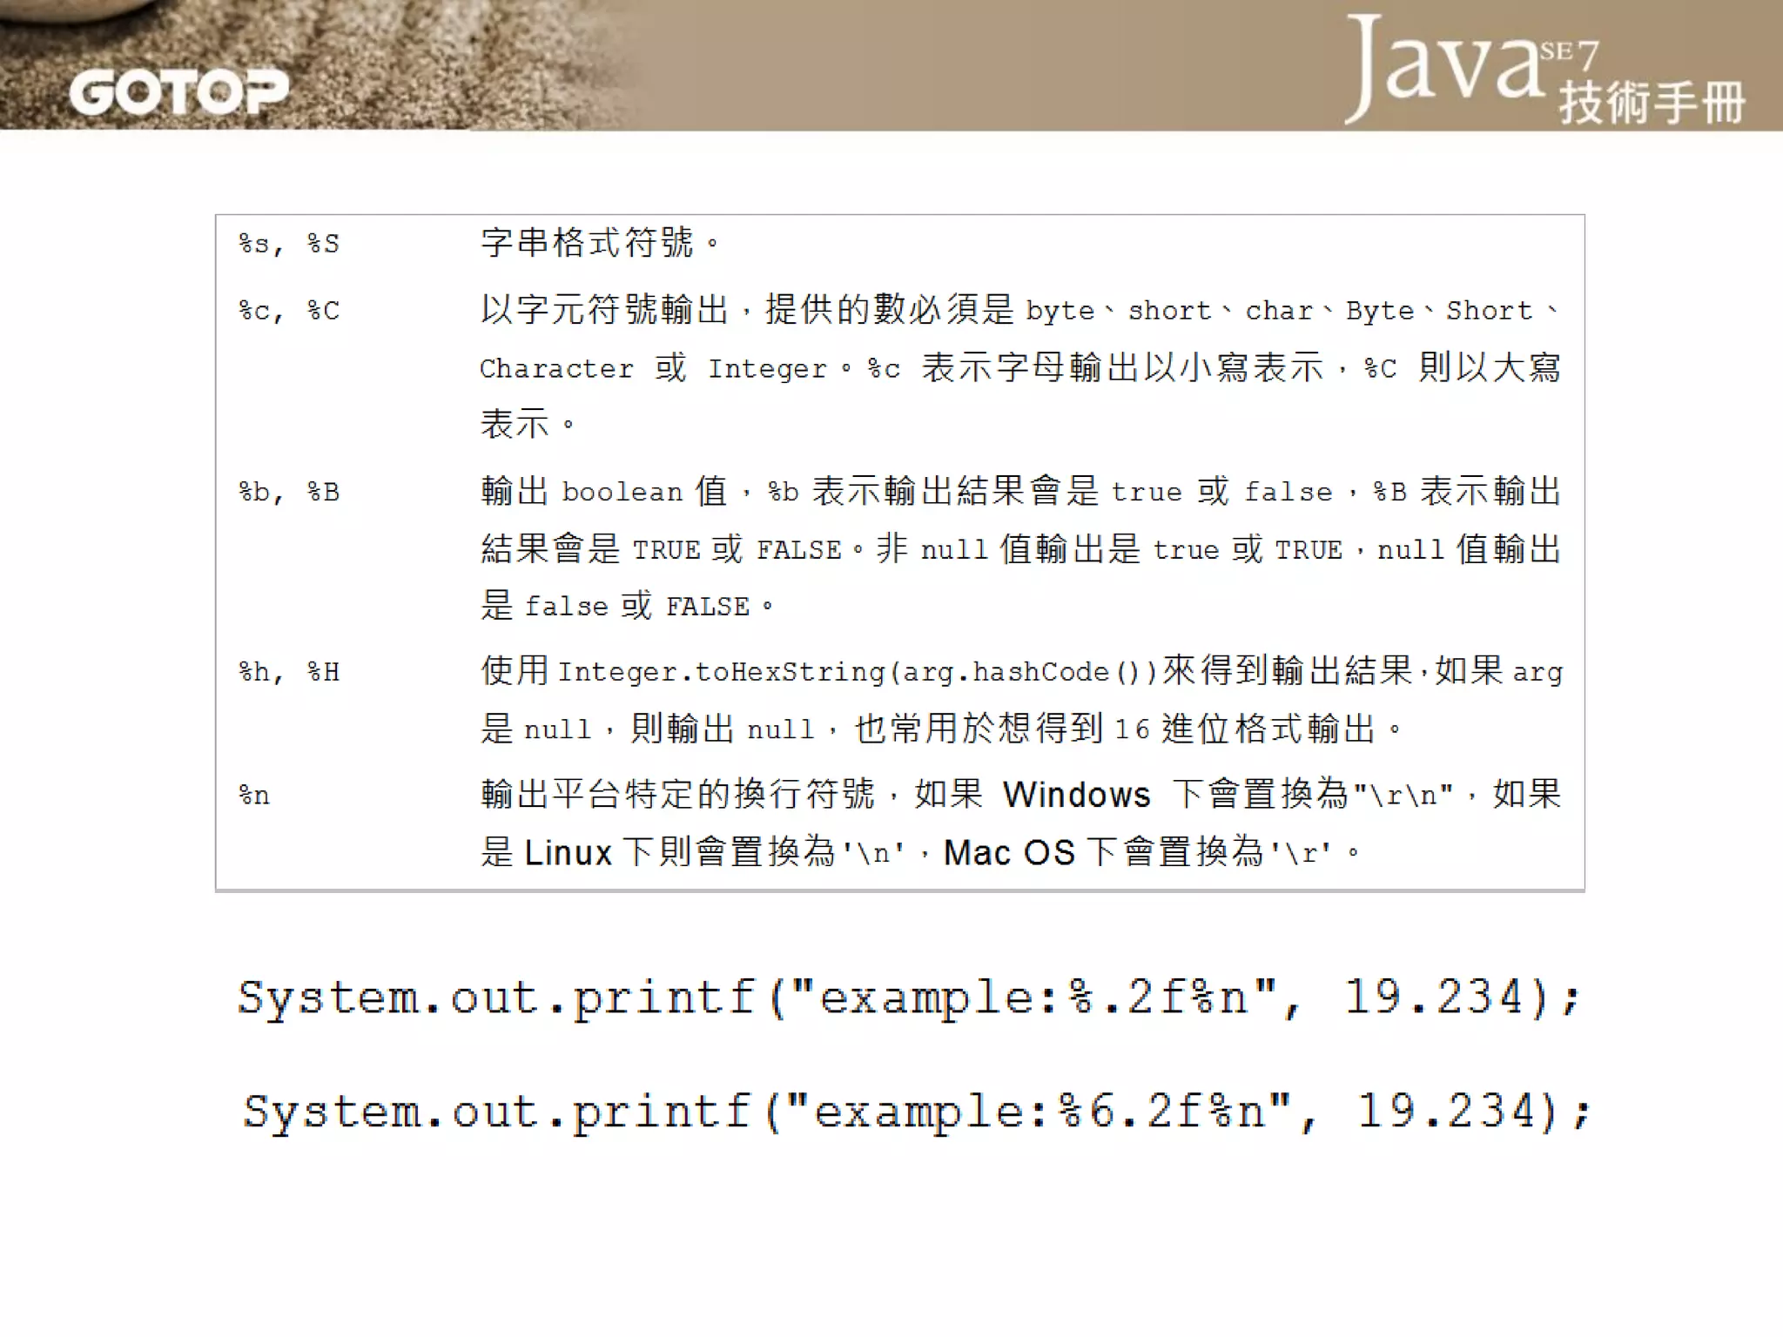Image resolution: width=1783 pixels, height=1337 pixels.
Task: Click 'Character' in the %c description
Action: pos(556,369)
